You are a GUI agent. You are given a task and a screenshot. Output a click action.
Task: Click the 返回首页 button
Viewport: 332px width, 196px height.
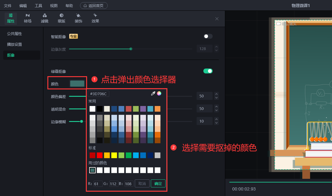[x=94, y=6]
